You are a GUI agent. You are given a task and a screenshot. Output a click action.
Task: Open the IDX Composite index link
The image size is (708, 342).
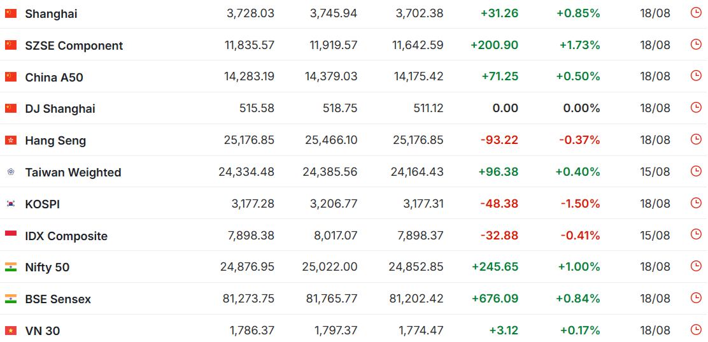click(66, 236)
